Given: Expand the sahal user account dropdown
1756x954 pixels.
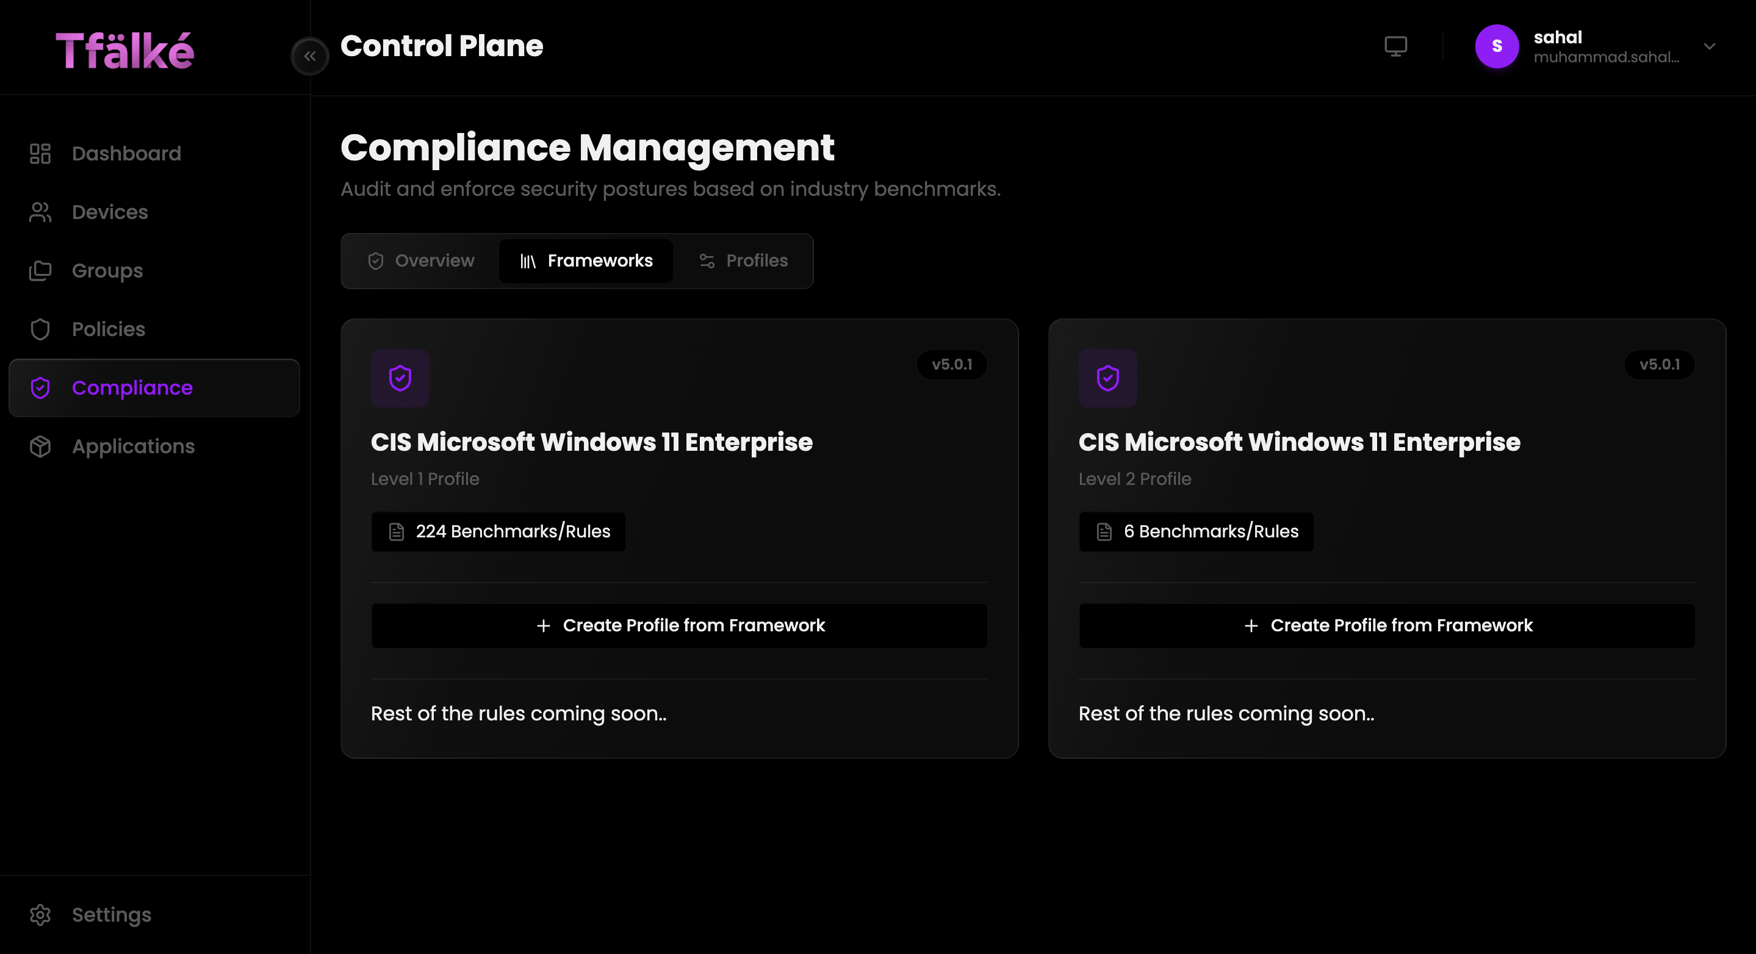Looking at the screenshot, I should (x=1709, y=46).
